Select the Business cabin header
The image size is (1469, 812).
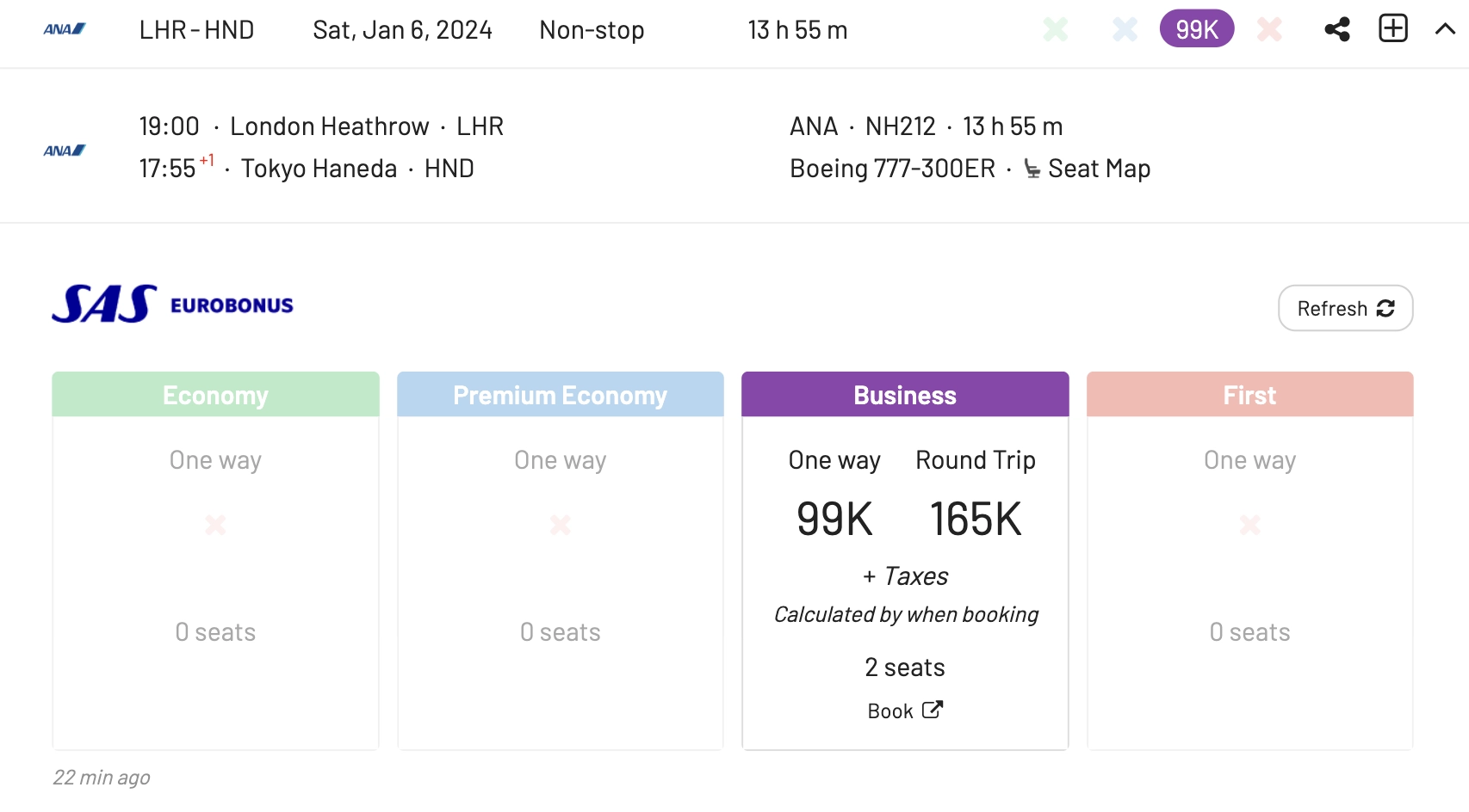pyautogui.click(x=905, y=395)
